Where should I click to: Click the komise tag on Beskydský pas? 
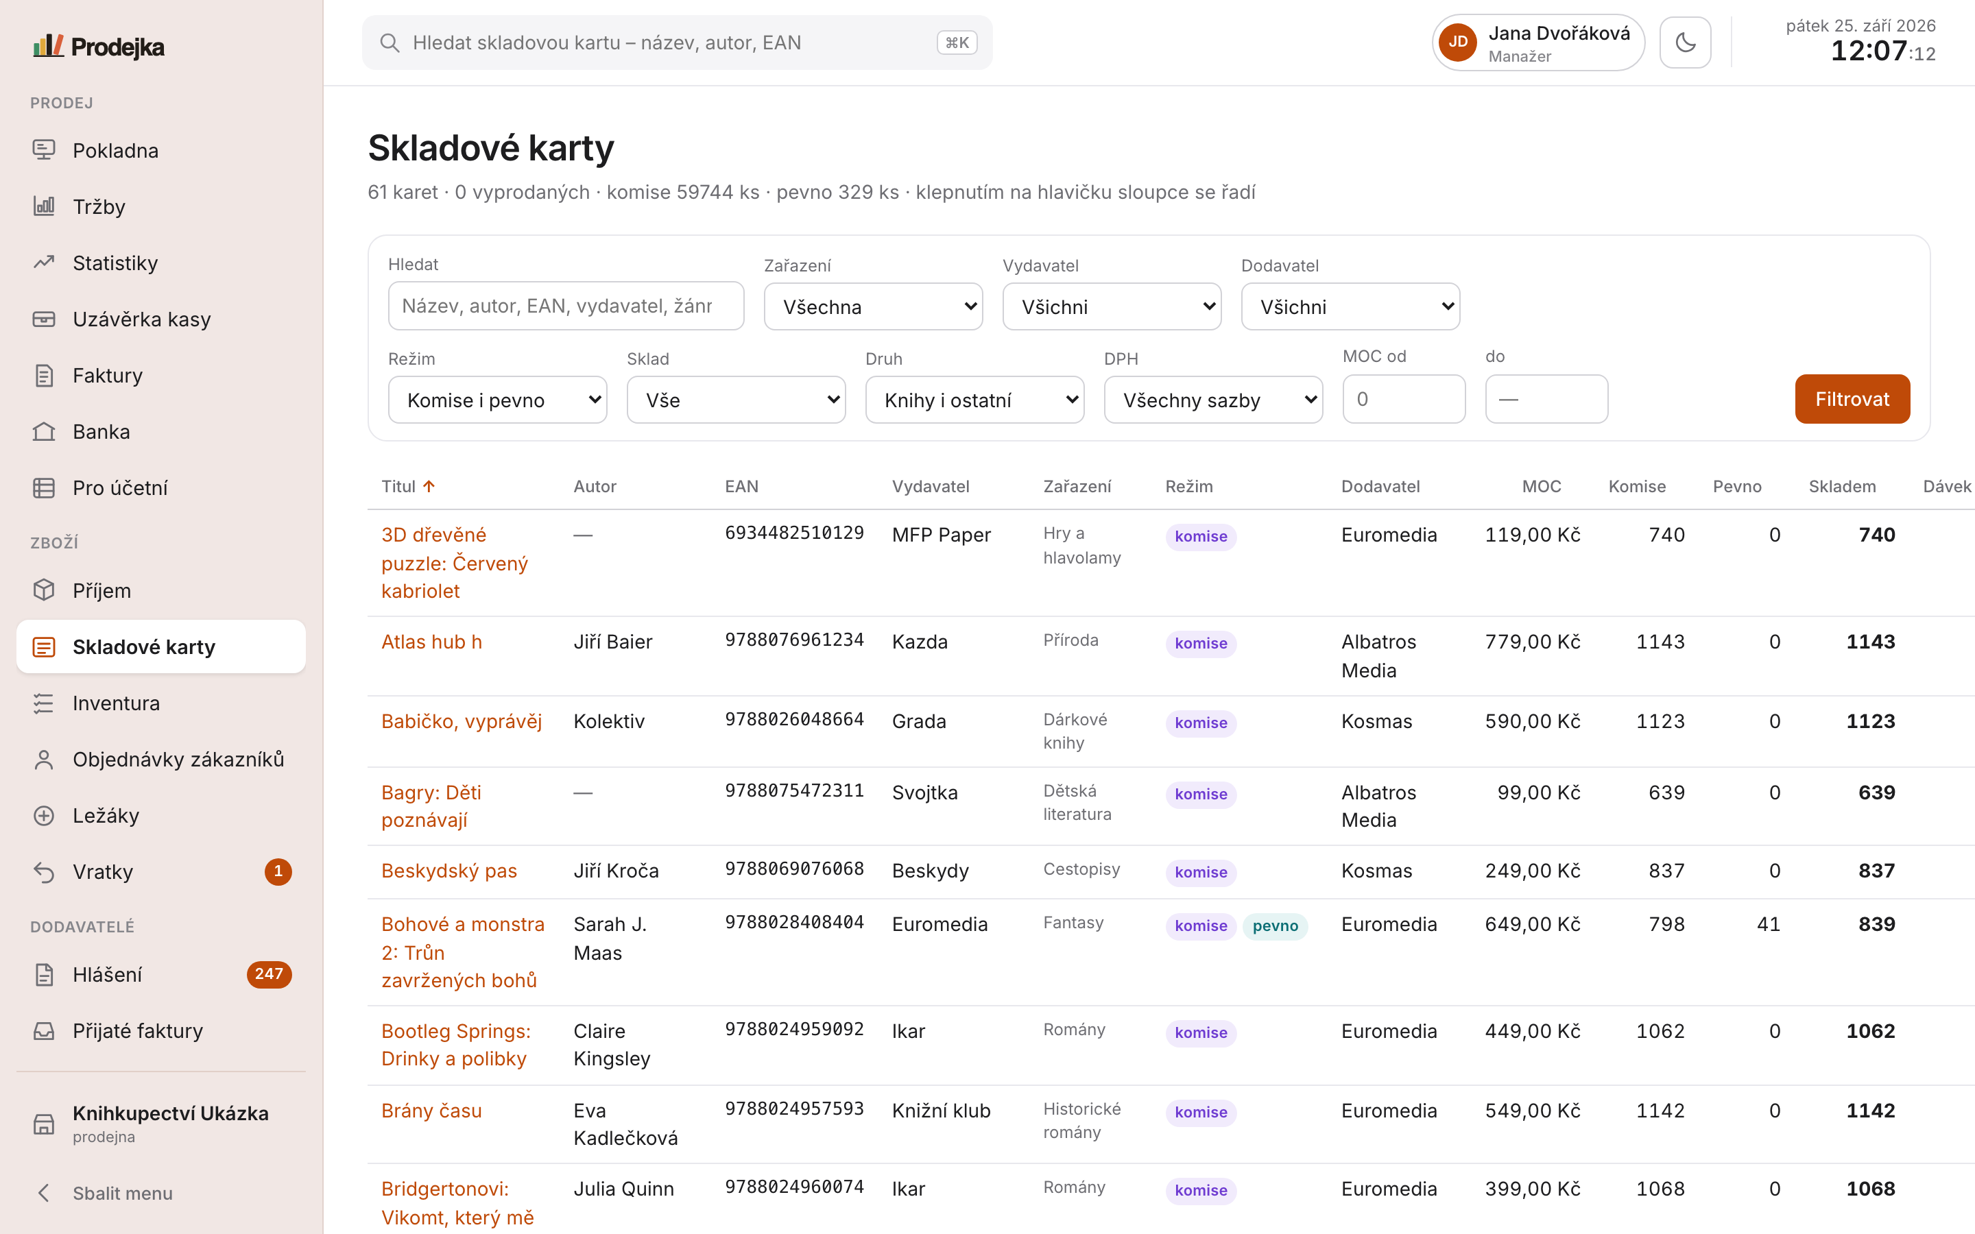[x=1201, y=873]
